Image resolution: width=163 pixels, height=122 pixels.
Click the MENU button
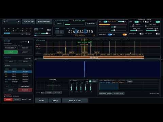click(x=41, y=100)
